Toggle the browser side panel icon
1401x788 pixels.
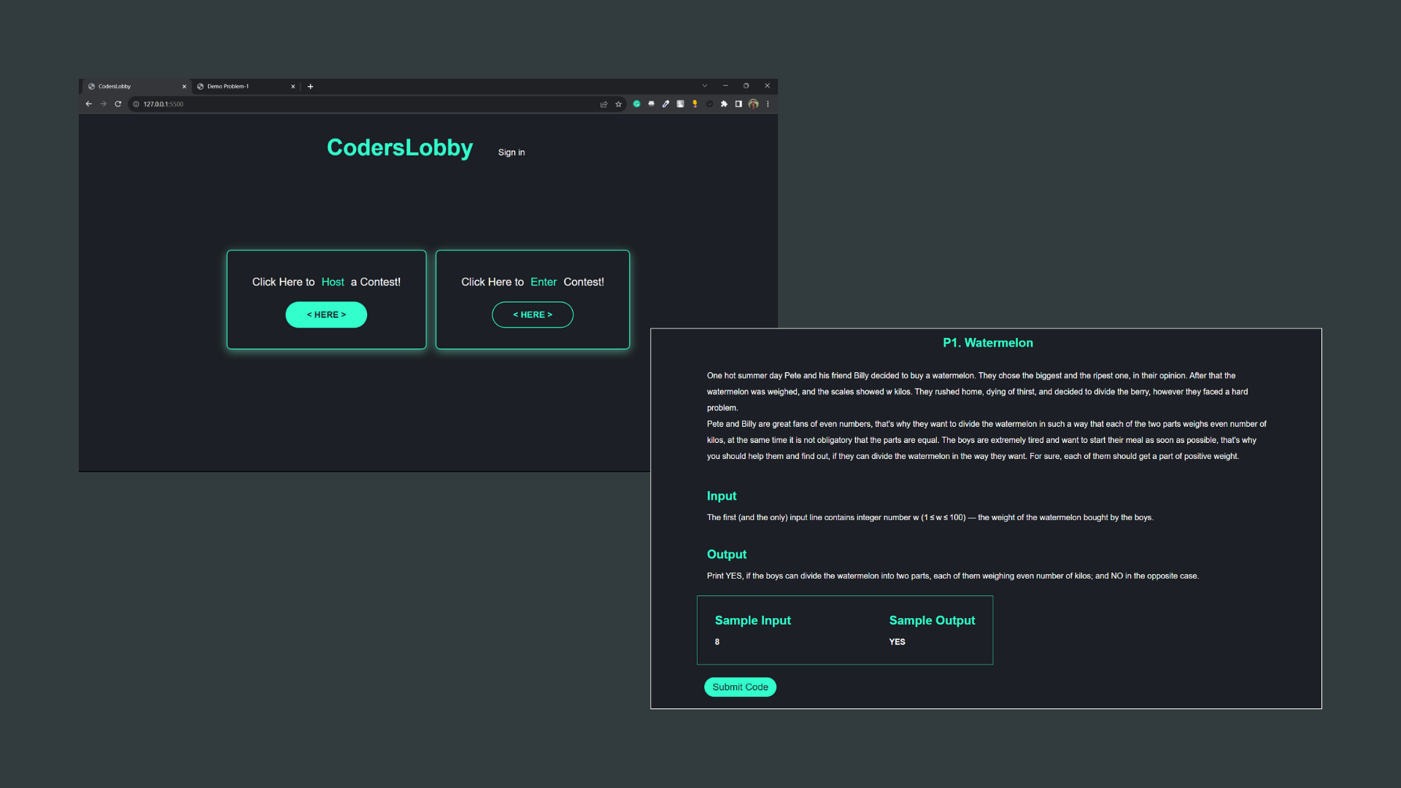(738, 104)
